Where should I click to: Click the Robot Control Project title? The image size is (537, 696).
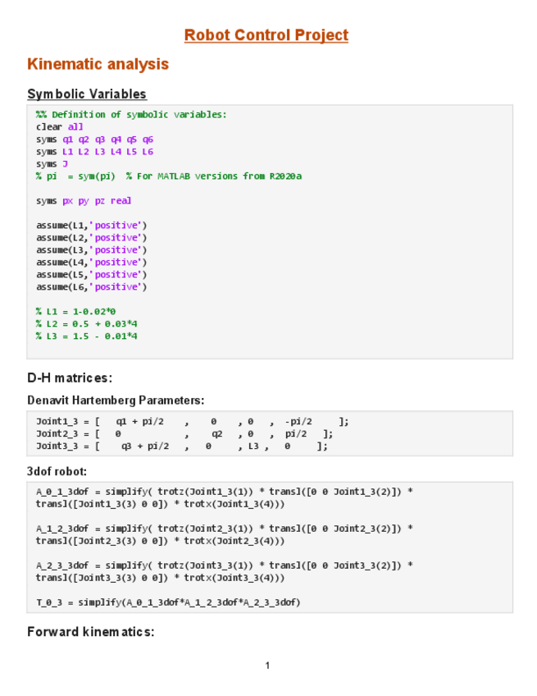tap(266, 35)
